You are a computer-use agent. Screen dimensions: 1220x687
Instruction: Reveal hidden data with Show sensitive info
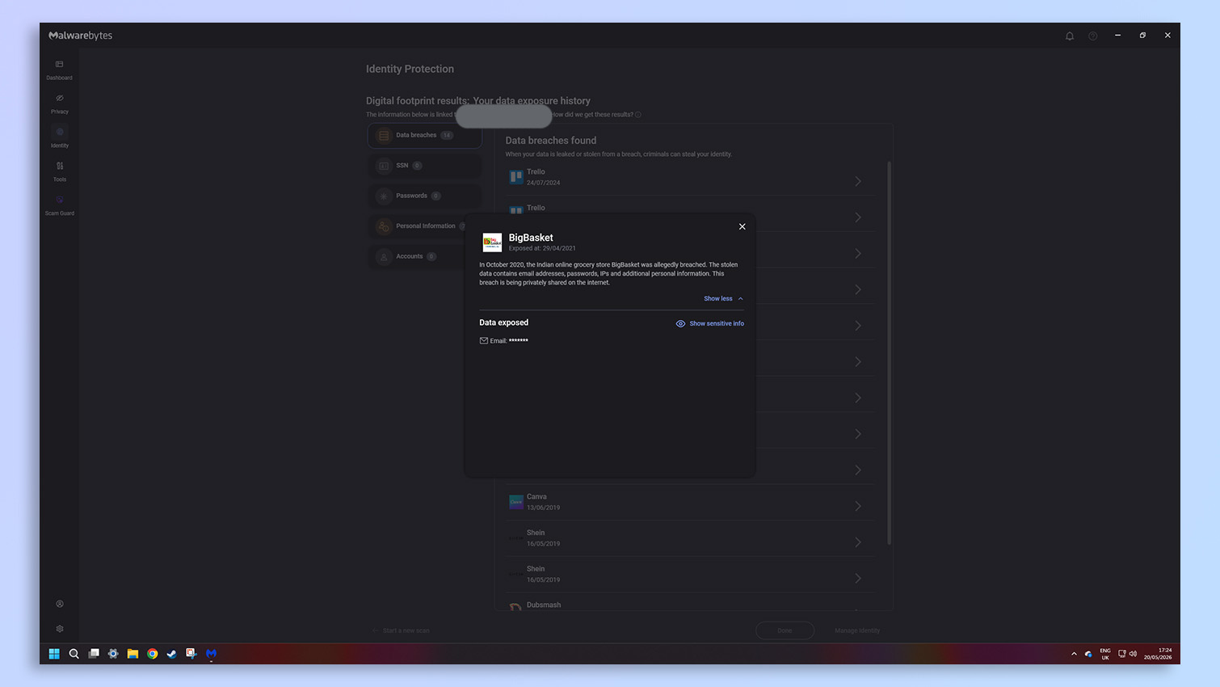click(709, 323)
